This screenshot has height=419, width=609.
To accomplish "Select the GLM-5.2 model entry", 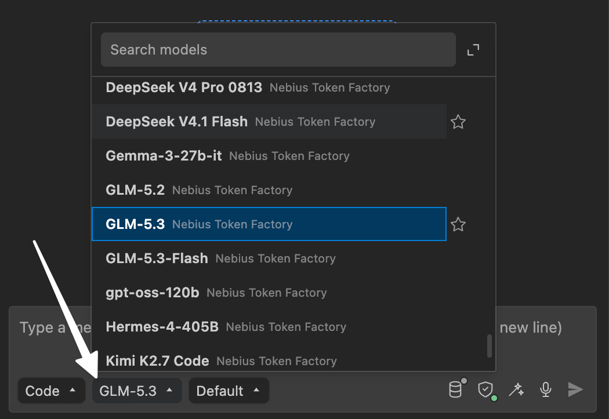I will pyautogui.click(x=269, y=190).
